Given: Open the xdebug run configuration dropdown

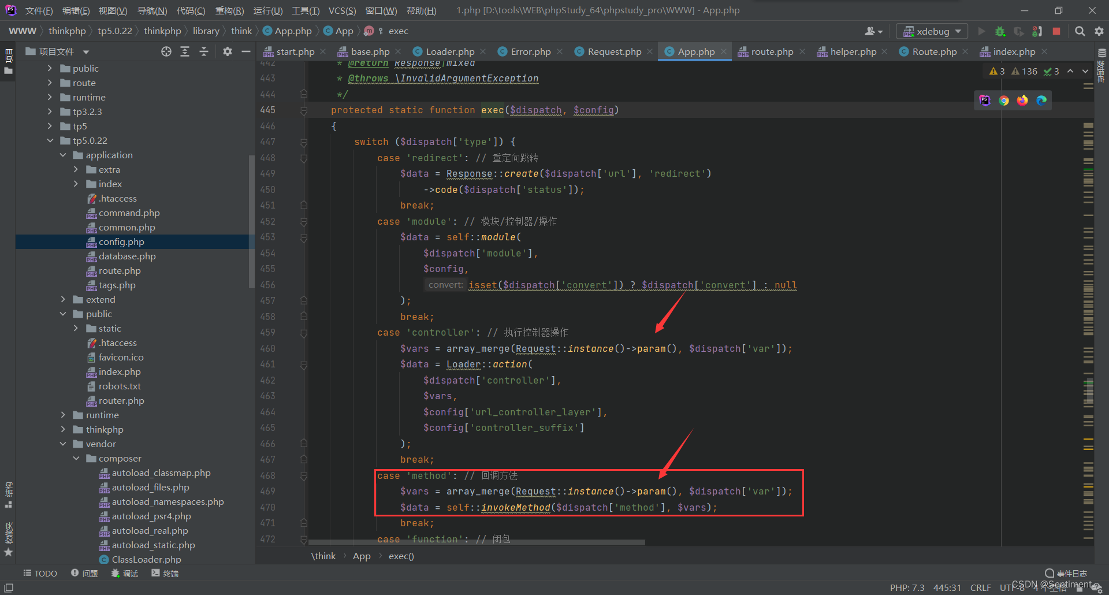Looking at the screenshot, I should (x=932, y=31).
